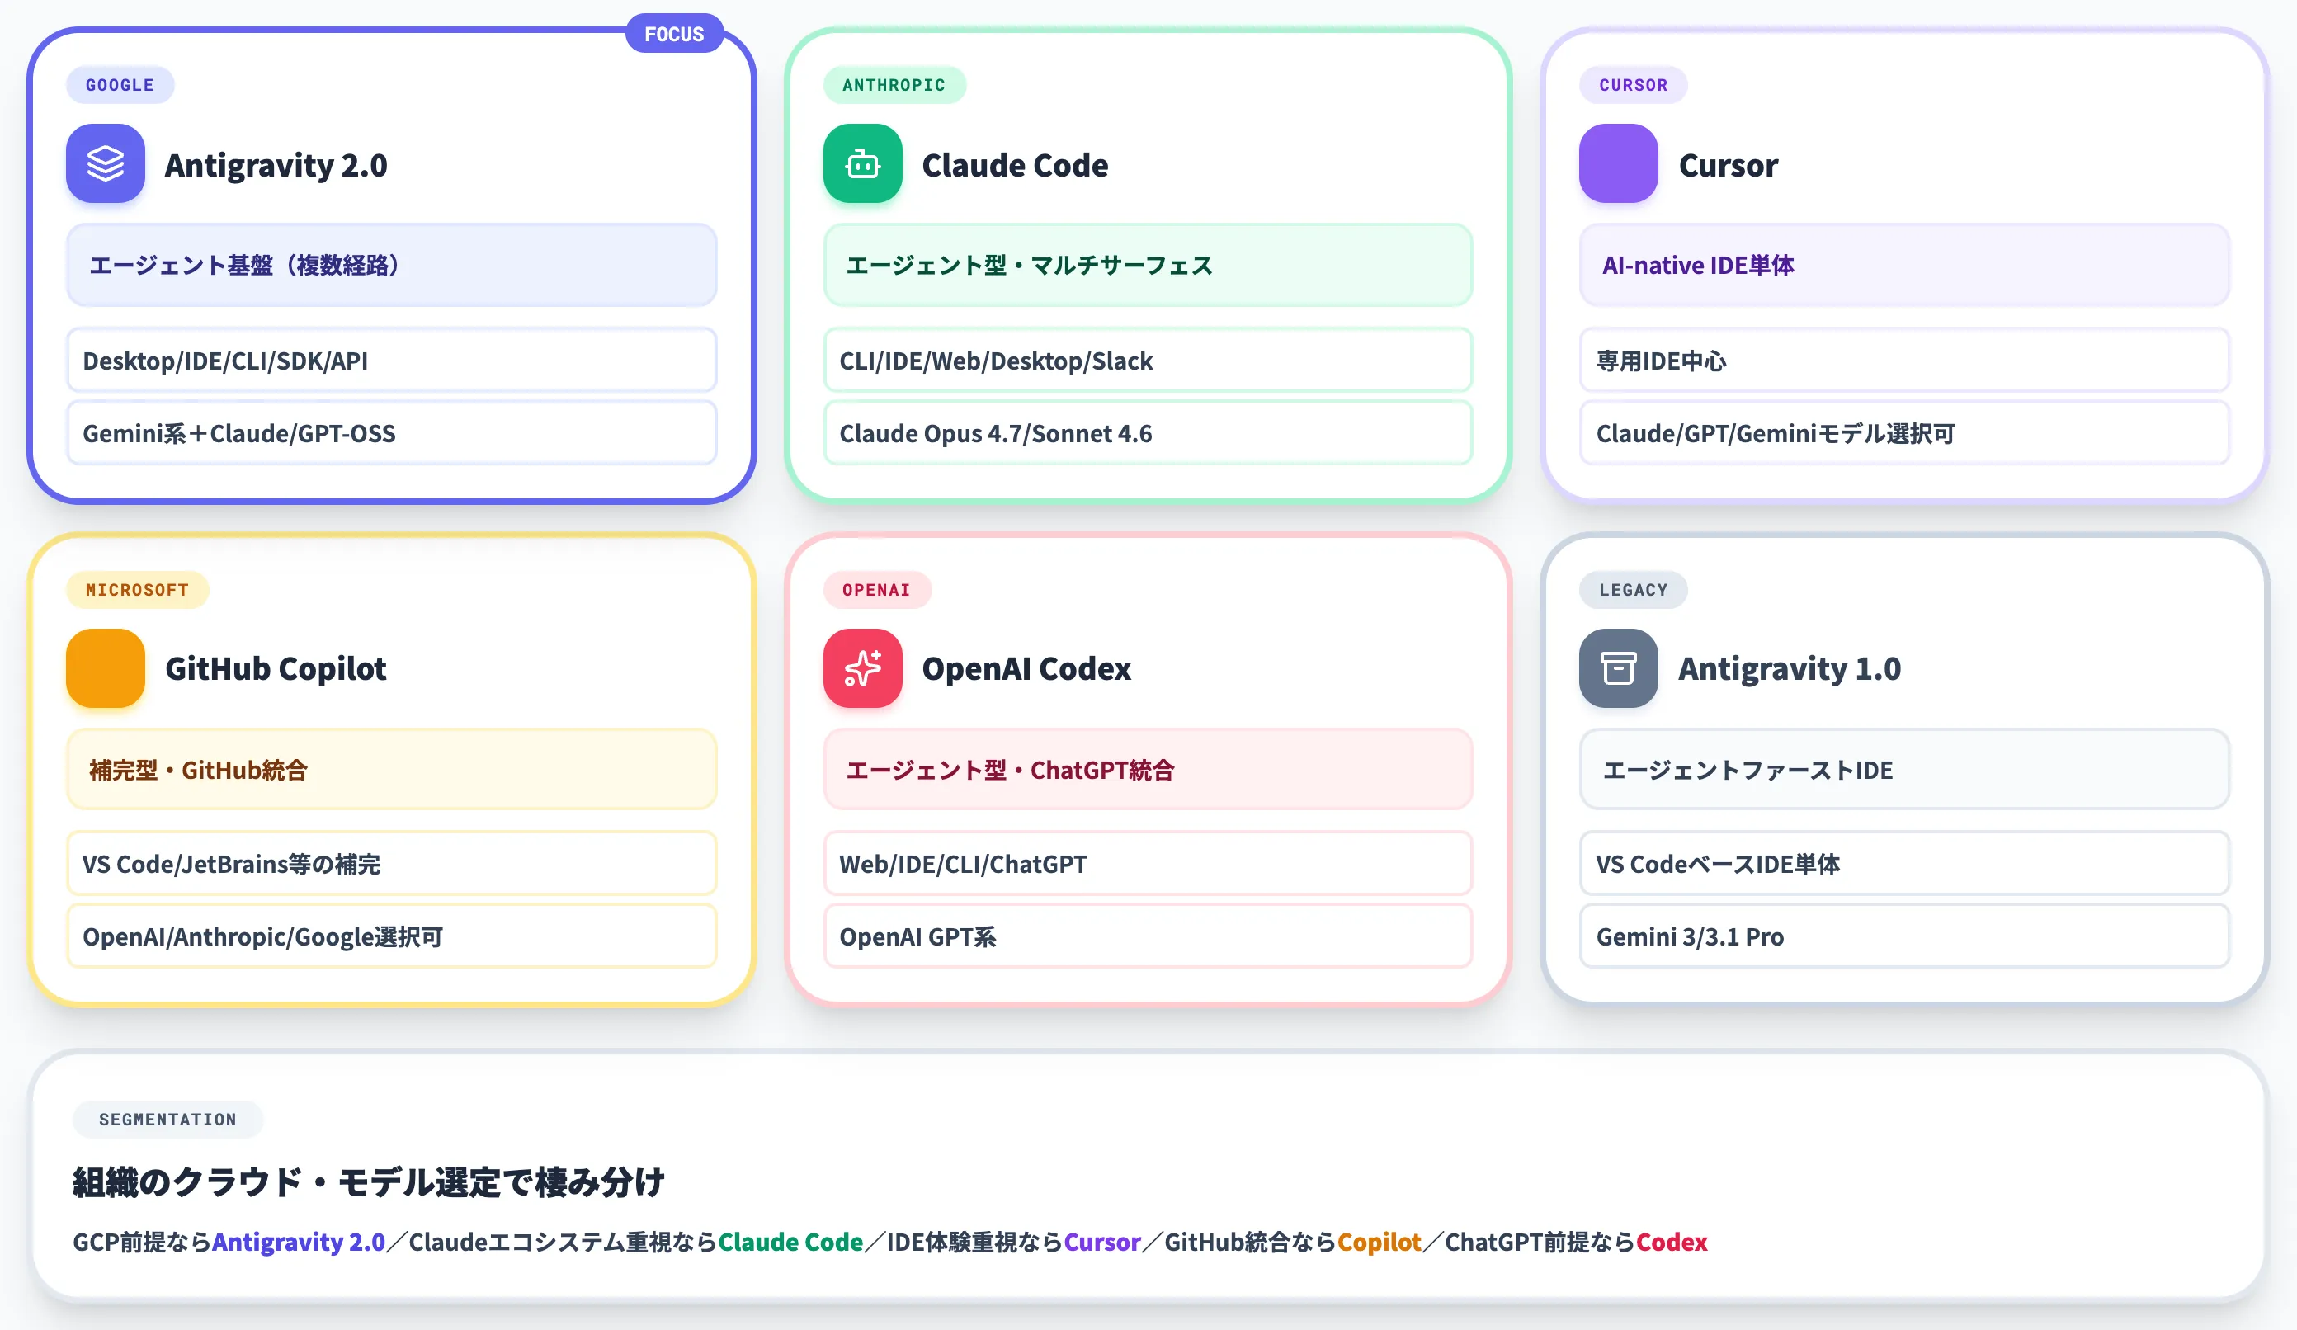Click the Gemini 3/3.1 Pro row
2297x1330 pixels.
point(1905,936)
